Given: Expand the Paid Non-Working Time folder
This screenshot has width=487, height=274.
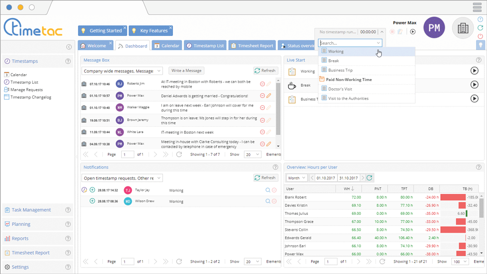Looking at the screenshot, I should (322, 79).
